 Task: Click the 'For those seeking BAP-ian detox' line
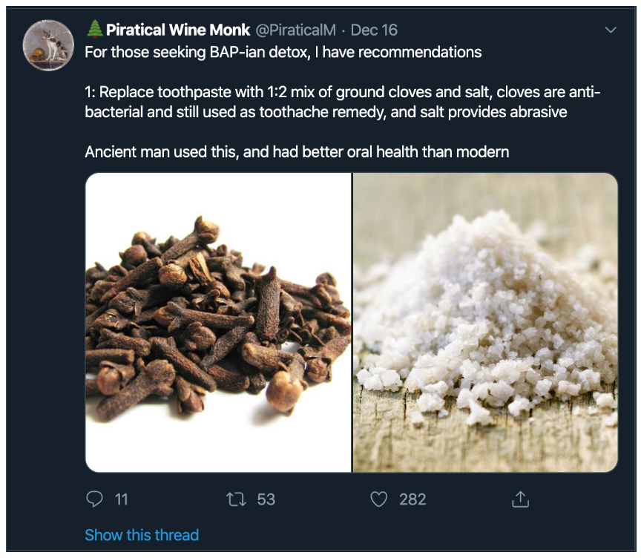click(283, 53)
